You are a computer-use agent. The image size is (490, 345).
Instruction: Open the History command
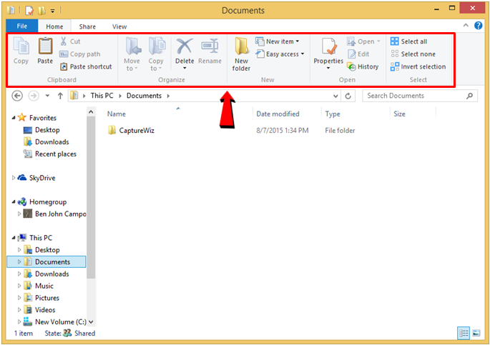click(363, 66)
